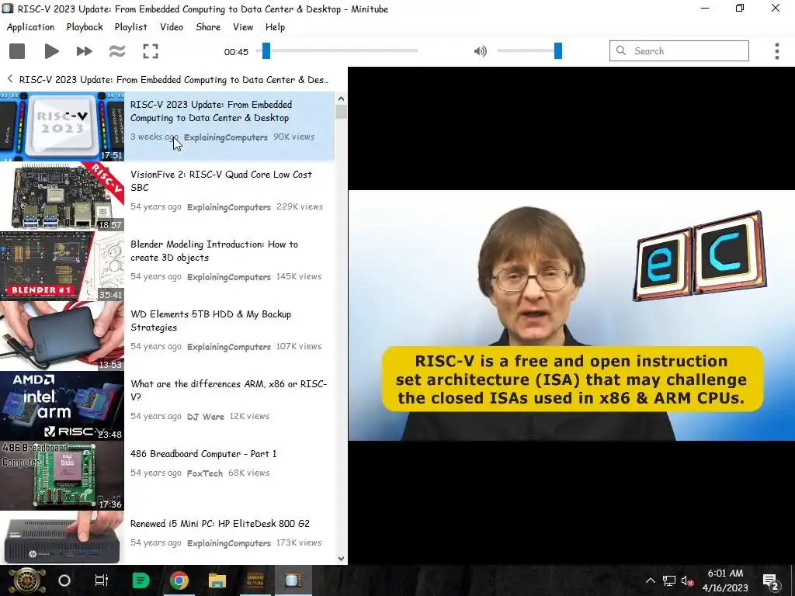
Task: Open the View menu
Action: 243,27
